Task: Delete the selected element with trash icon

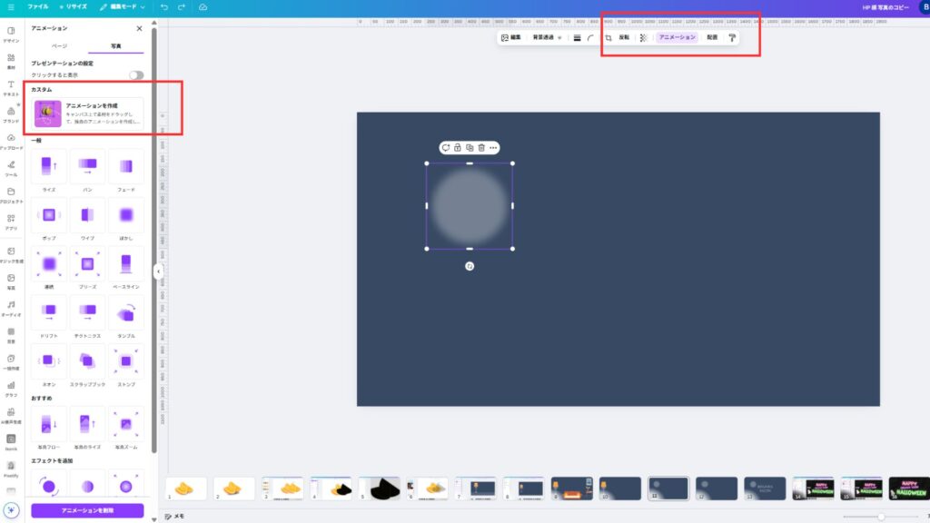Action: 481,147
